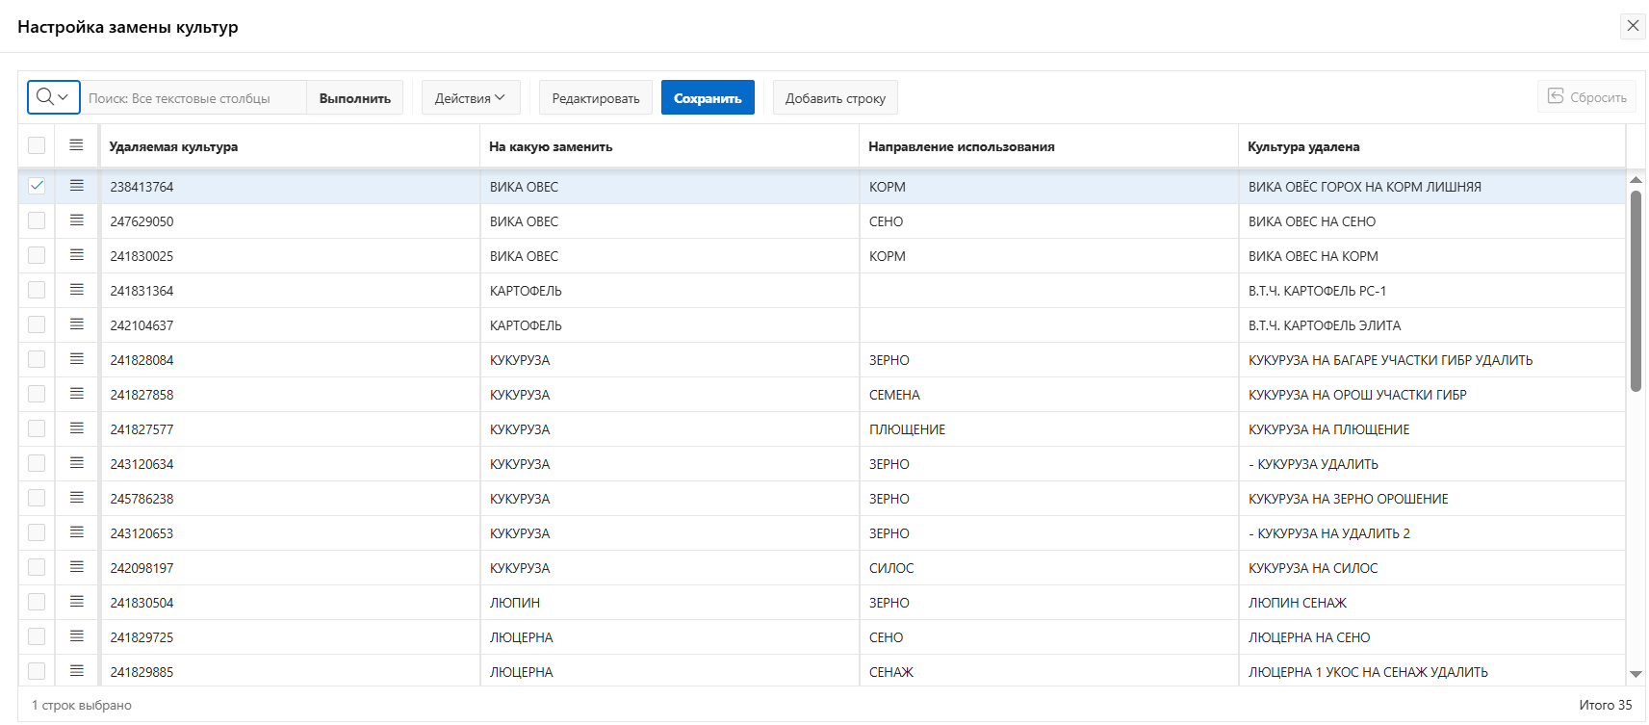Click the Культура удалена column header

(1303, 147)
